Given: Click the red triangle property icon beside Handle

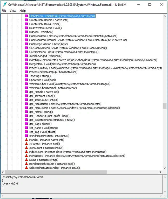Looking at the screenshot, I should [26, 140].
